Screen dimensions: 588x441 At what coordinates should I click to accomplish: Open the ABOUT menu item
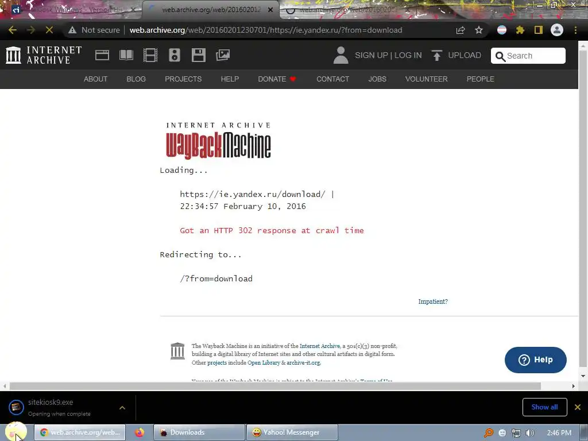point(95,79)
